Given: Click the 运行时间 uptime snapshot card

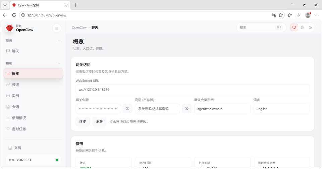Looking at the screenshot, I should point(163,163).
